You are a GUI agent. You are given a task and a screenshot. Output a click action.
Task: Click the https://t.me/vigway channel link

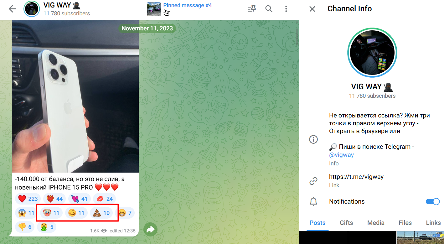tap(356, 177)
